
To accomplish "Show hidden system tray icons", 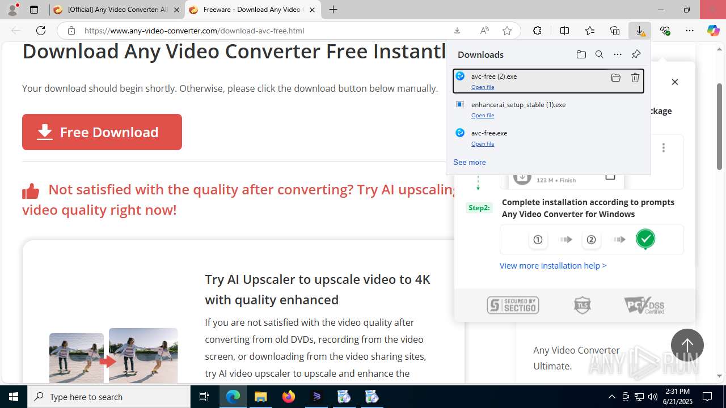I will (611, 397).
